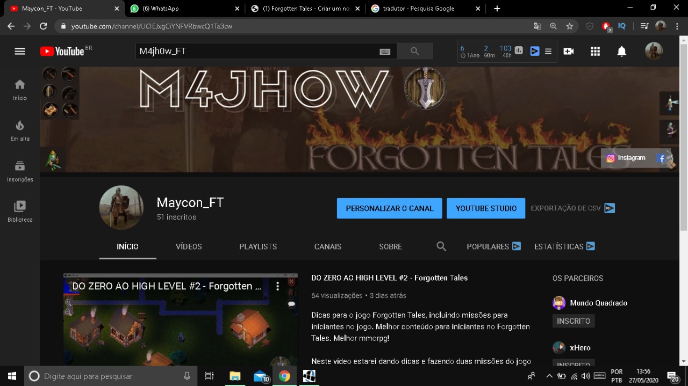Open the vidIQ menu lines icon
This screenshot has width=688, height=386.
coord(548,51)
